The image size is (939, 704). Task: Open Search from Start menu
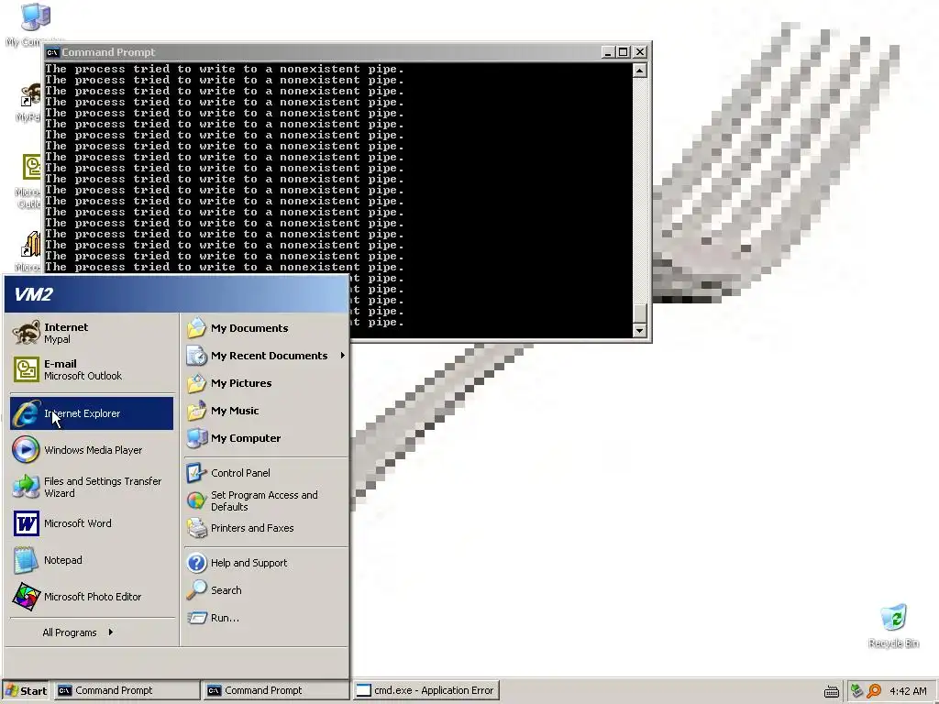pos(266,590)
